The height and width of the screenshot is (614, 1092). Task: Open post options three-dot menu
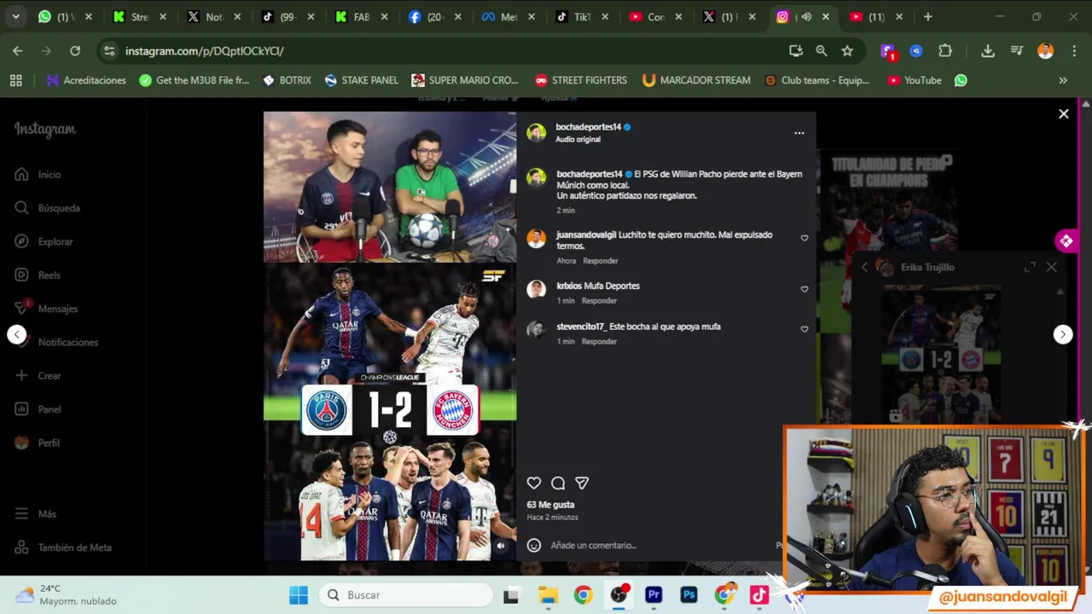click(x=799, y=133)
